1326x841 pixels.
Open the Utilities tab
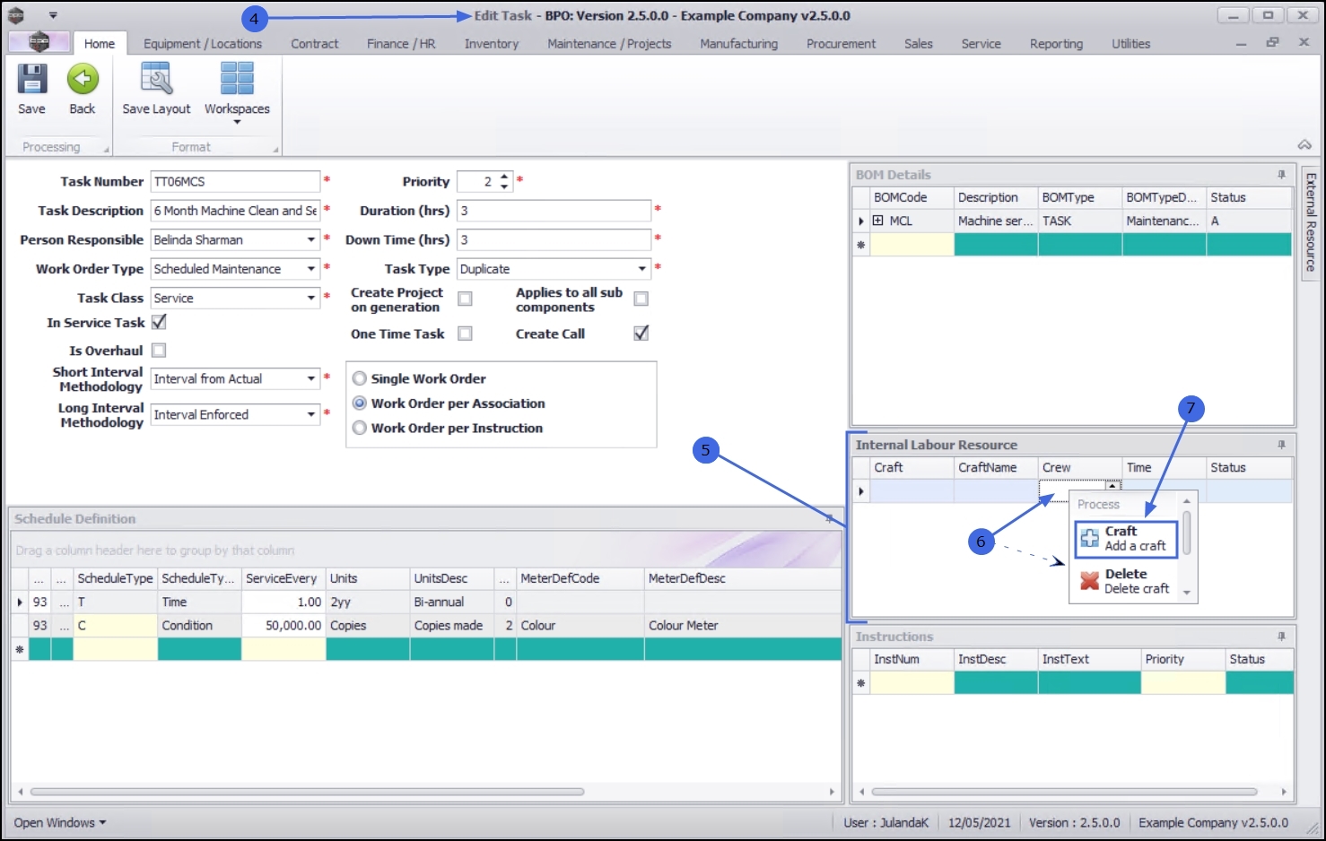click(x=1131, y=43)
